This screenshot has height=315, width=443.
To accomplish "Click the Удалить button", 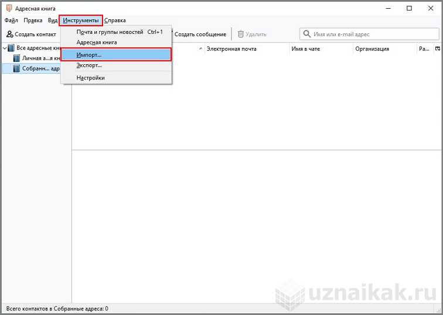I will coord(252,34).
